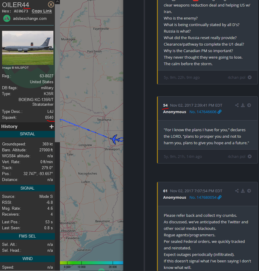The width and height of the screenshot is (259, 271).
Task: Click the Track value 279.0°
Action: click(x=47, y=168)
